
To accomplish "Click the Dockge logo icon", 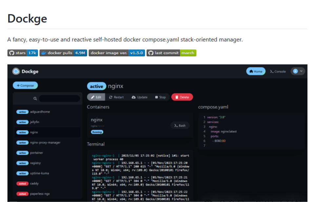I will click(16, 71).
